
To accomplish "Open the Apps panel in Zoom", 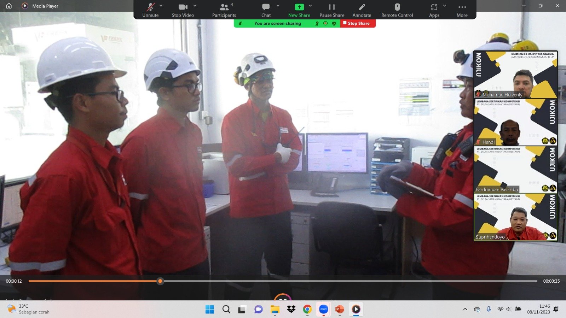I will [434, 10].
